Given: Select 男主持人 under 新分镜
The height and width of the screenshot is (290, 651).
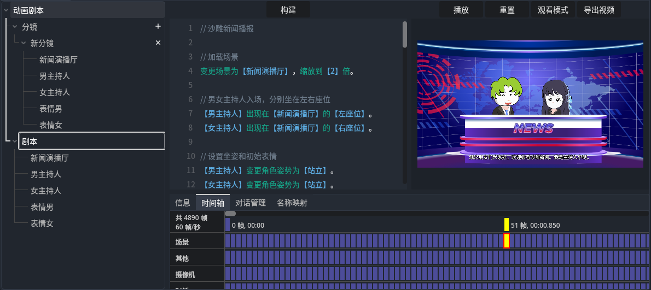Looking at the screenshot, I should click(54, 76).
